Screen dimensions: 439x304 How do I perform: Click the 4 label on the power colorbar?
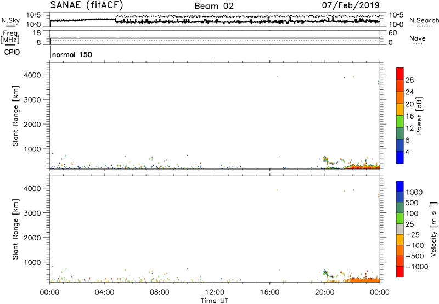click(x=407, y=153)
